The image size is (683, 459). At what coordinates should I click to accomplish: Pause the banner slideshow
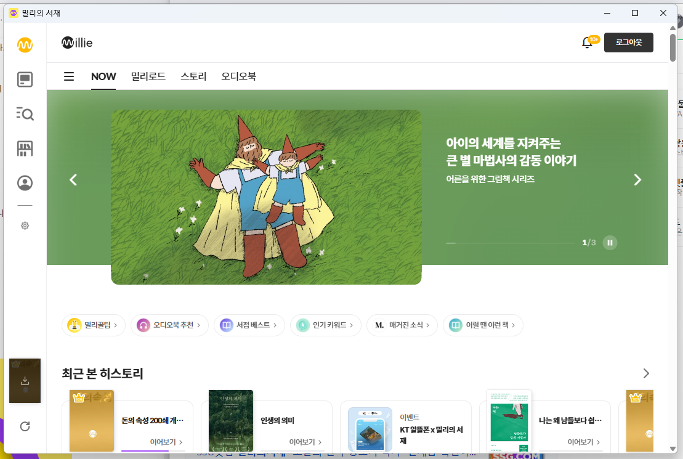click(610, 243)
